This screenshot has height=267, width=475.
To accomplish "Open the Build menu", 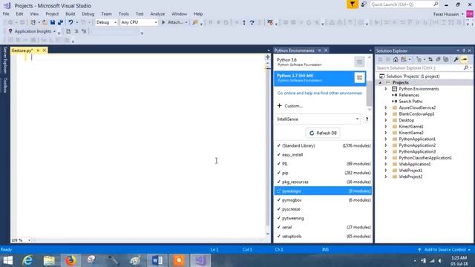I will 70,14.
